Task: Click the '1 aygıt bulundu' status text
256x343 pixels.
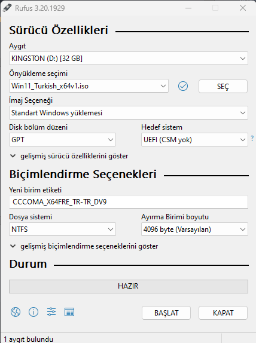Action: point(29,339)
